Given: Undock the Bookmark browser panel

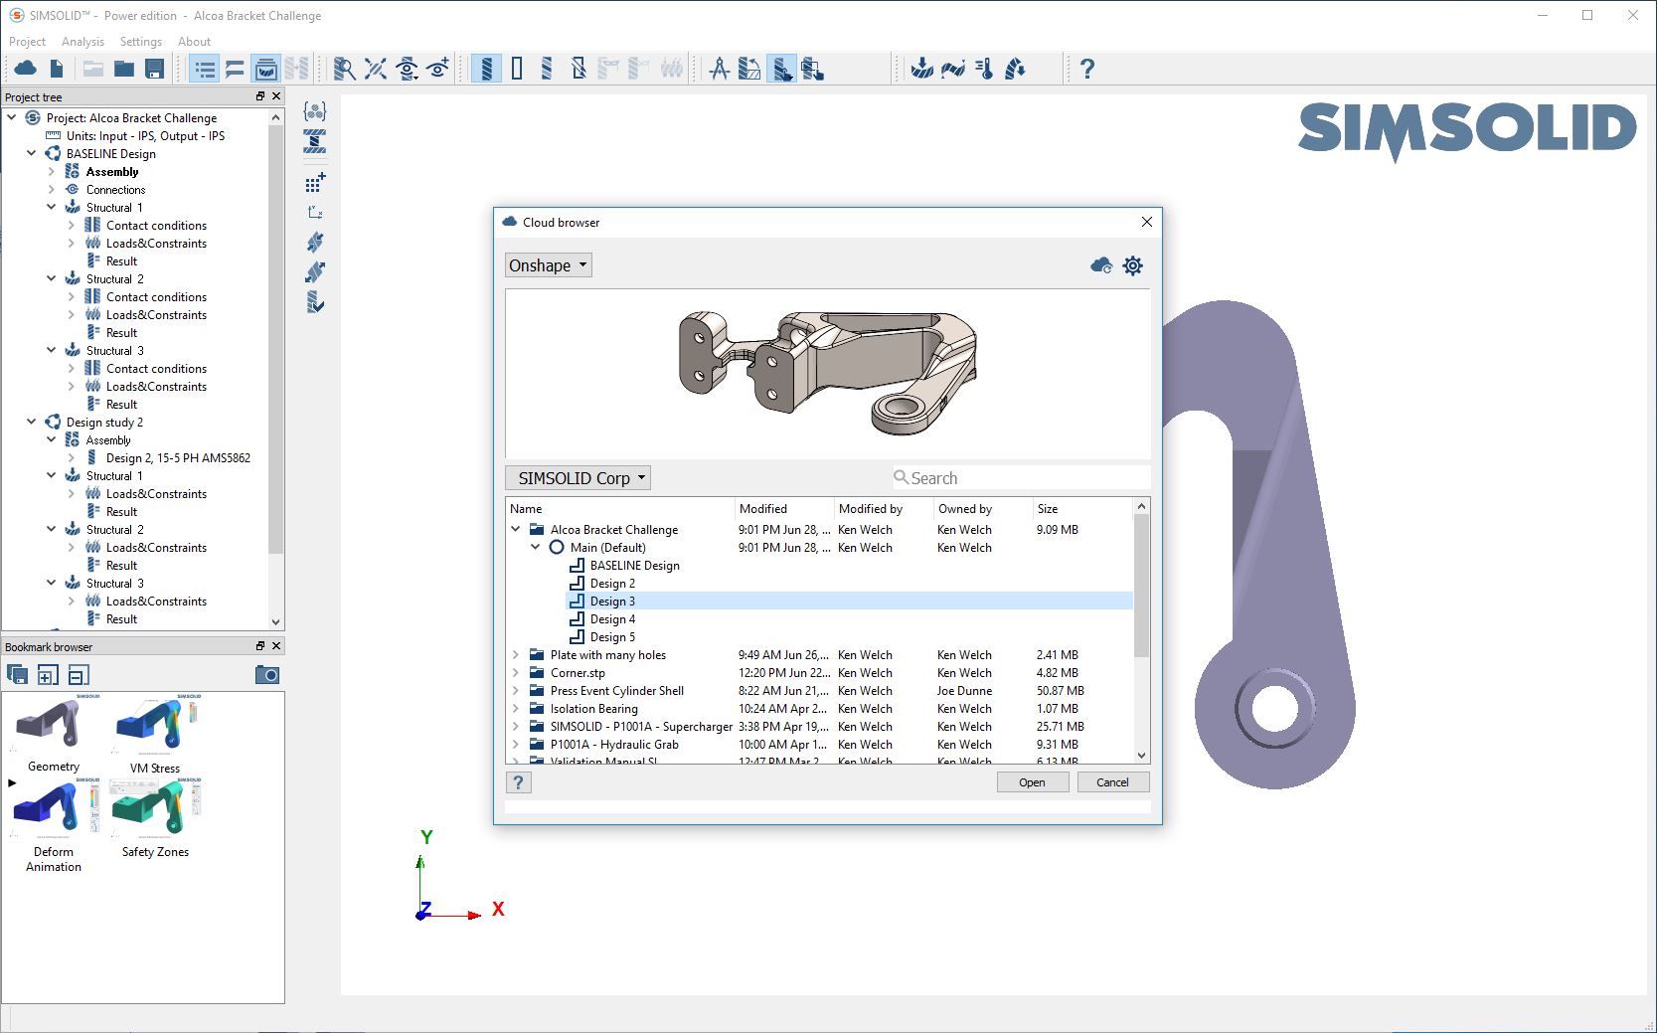Looking at the screenshot, I should coord(260,646).
